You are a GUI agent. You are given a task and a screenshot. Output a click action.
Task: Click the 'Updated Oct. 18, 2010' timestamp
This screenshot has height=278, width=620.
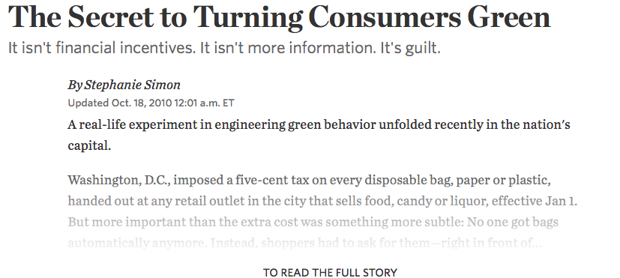(120, 103)
